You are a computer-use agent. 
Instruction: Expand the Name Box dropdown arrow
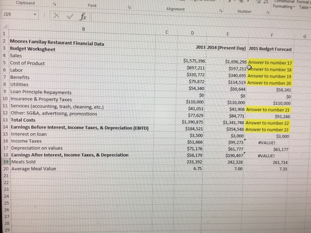pyautogui.click(x=35, y=15)
